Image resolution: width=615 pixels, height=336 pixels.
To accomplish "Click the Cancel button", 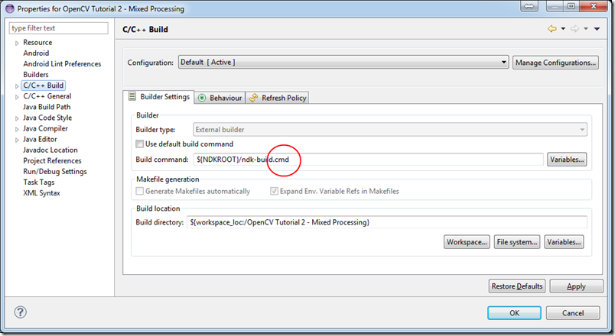I will click(573, 313).
